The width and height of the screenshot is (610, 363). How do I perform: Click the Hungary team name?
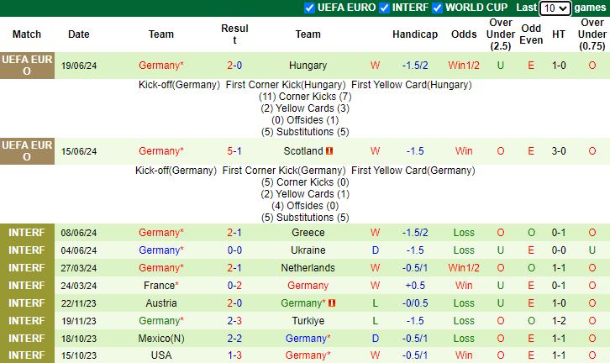(x=308, y=66)
